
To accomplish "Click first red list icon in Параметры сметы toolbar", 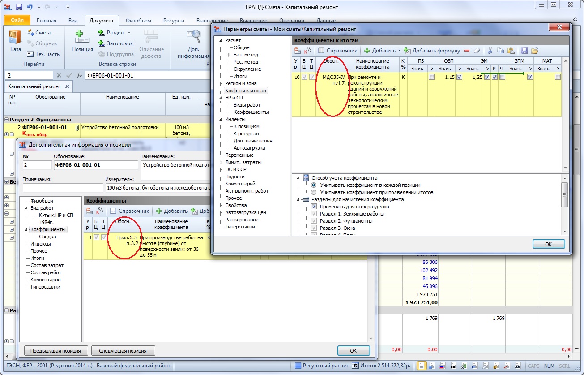I will 298,51.
